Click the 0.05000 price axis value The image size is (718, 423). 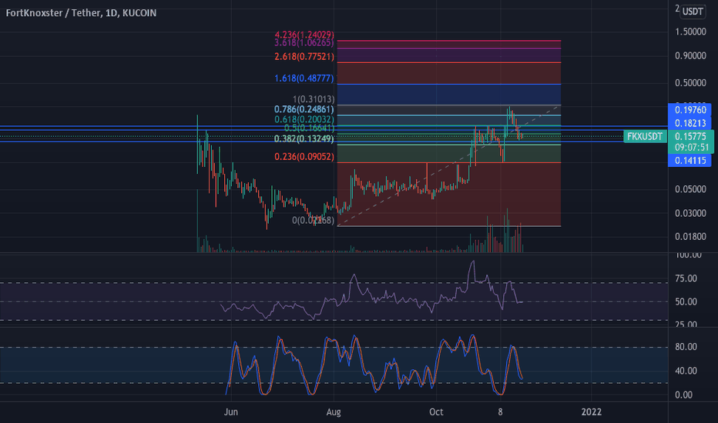(690, 189)
